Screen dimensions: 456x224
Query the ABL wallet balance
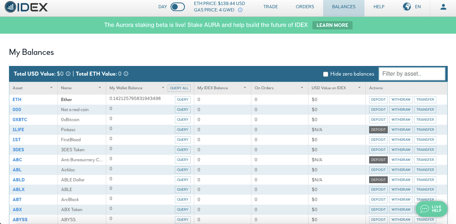point(183,170)
